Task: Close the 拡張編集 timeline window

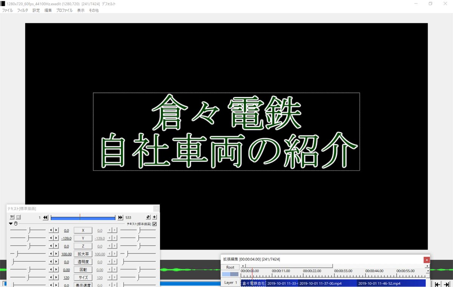Action: pyautogui.click(x=427, y=259)
